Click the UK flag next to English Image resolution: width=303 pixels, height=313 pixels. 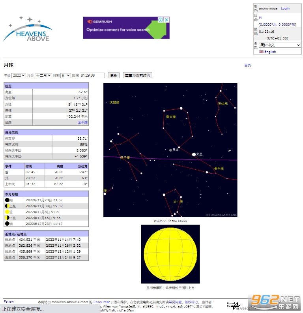pyautogui.click(x=261, y=52)
